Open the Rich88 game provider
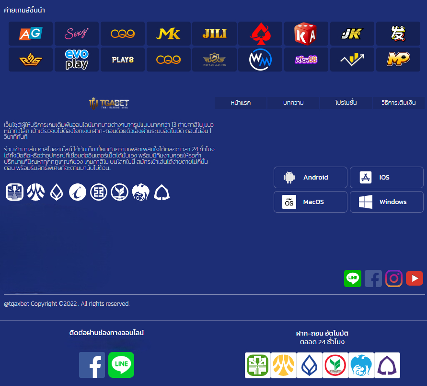The image size is (427, 386). click(x=306, y=59)
